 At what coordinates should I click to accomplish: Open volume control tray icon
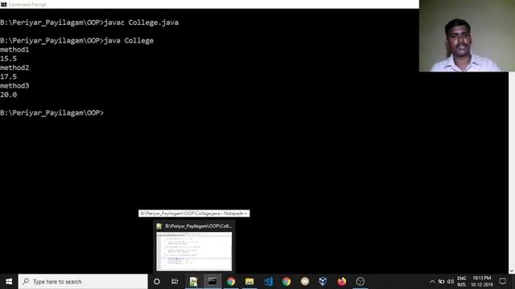pyautogui.click(x=451, y=282)
